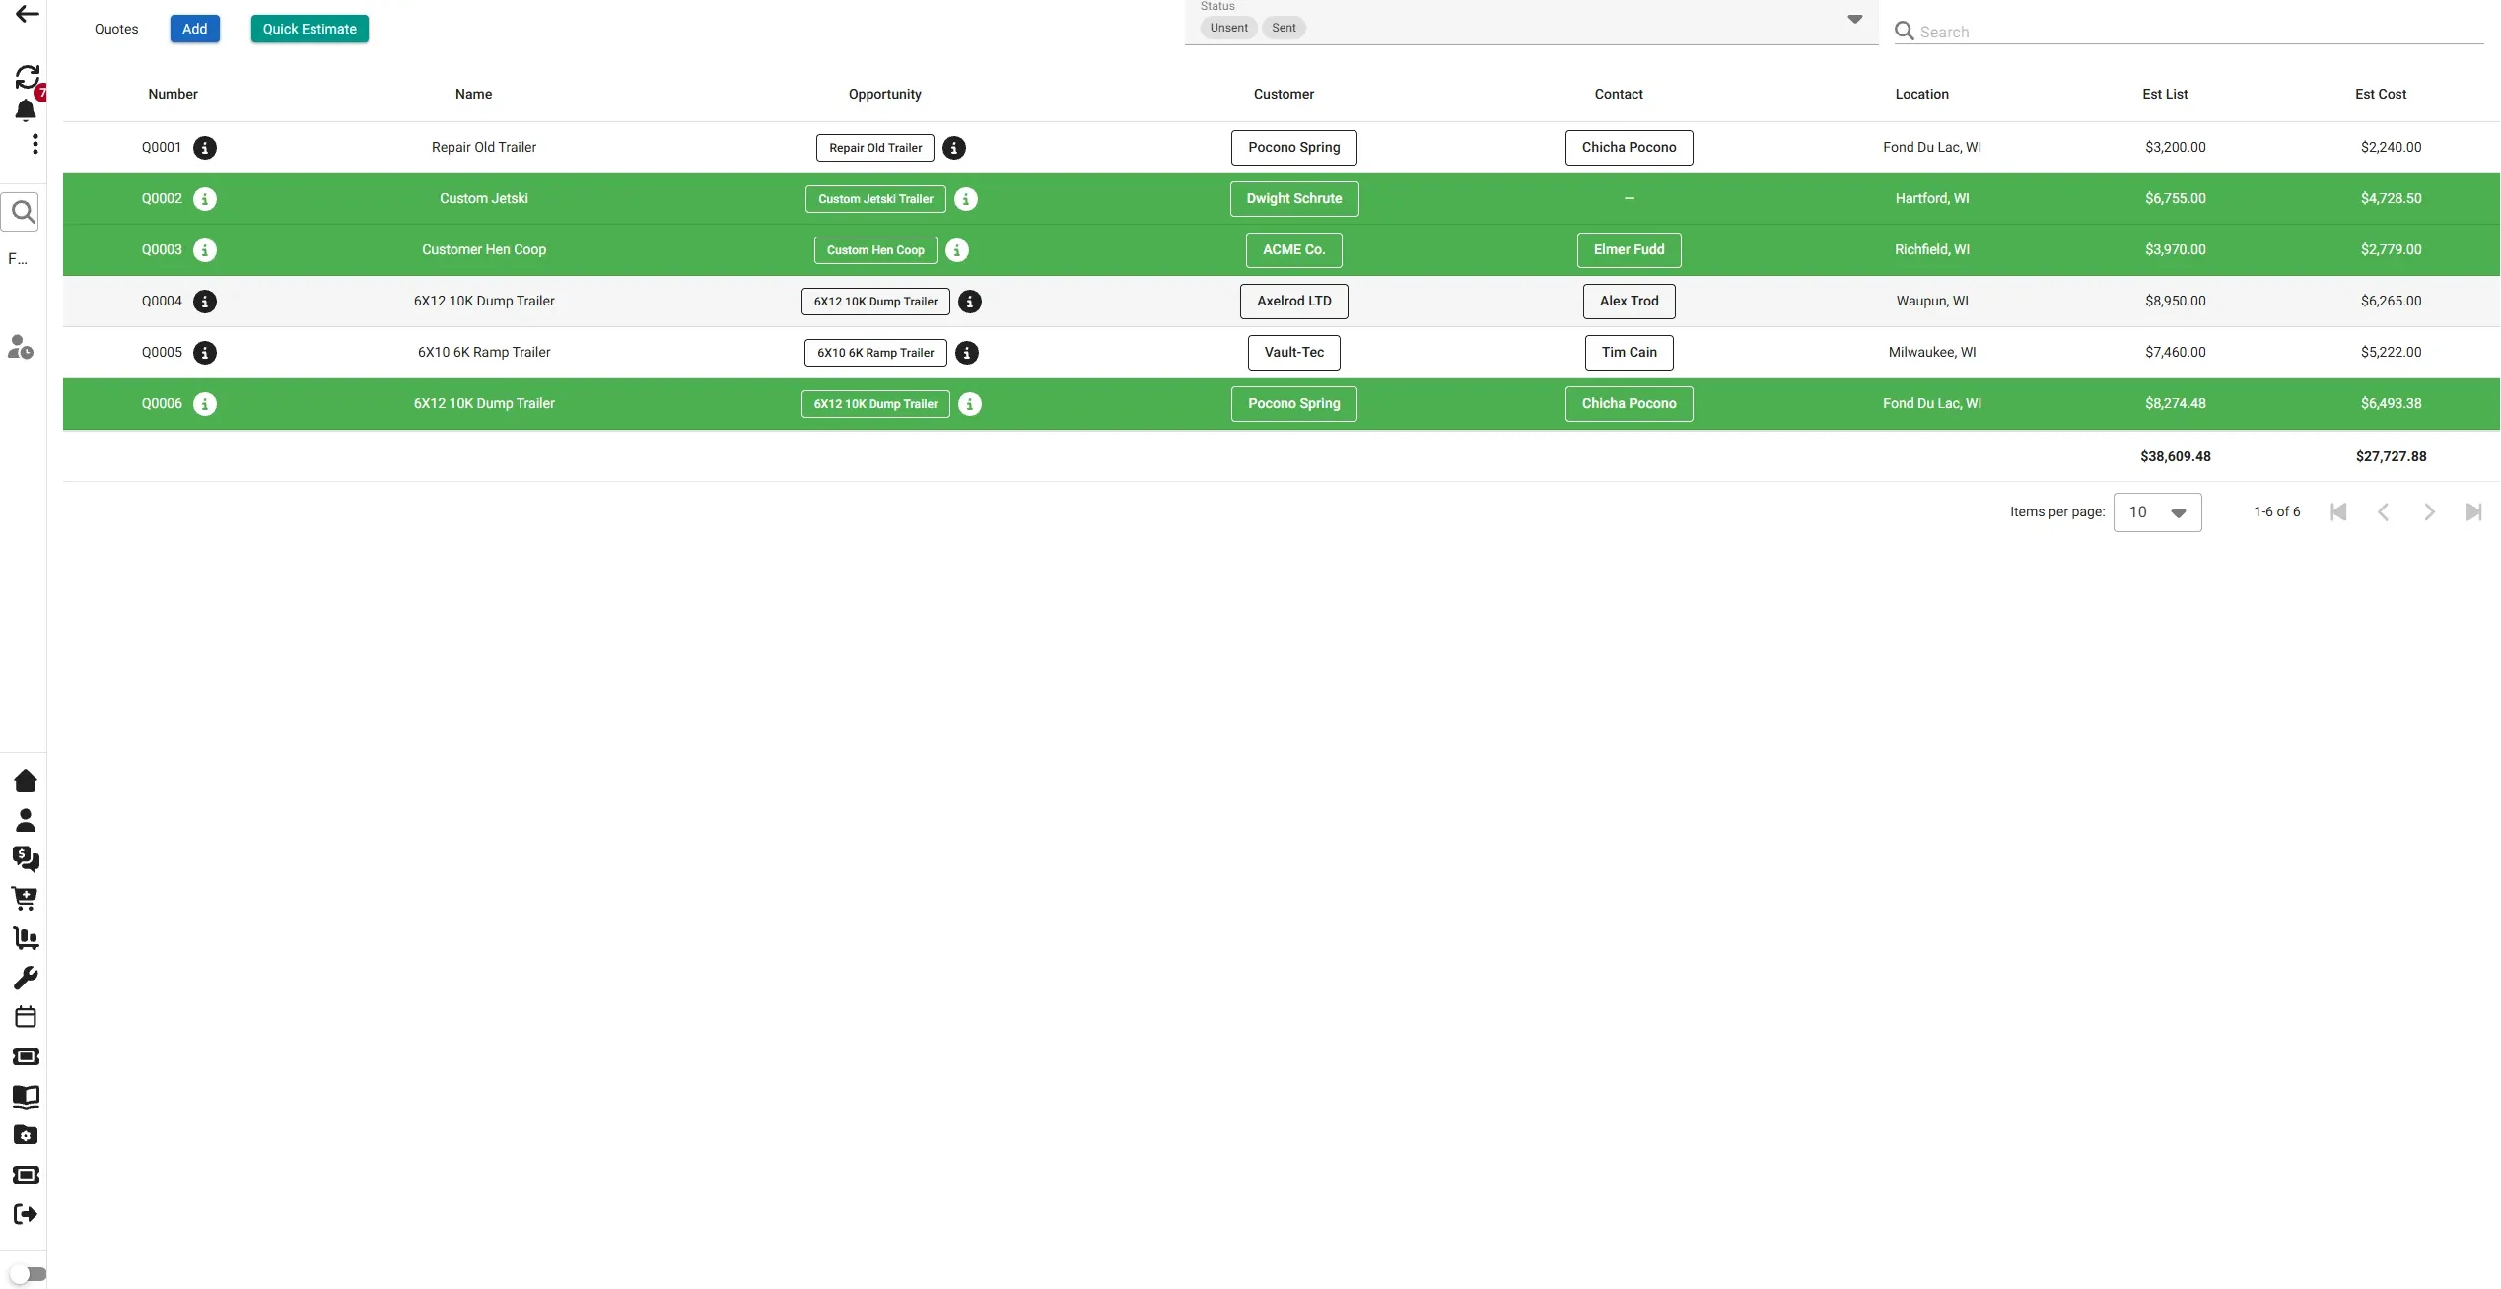
Task: Open info for quote Q0004
Action: click(205, 302)
